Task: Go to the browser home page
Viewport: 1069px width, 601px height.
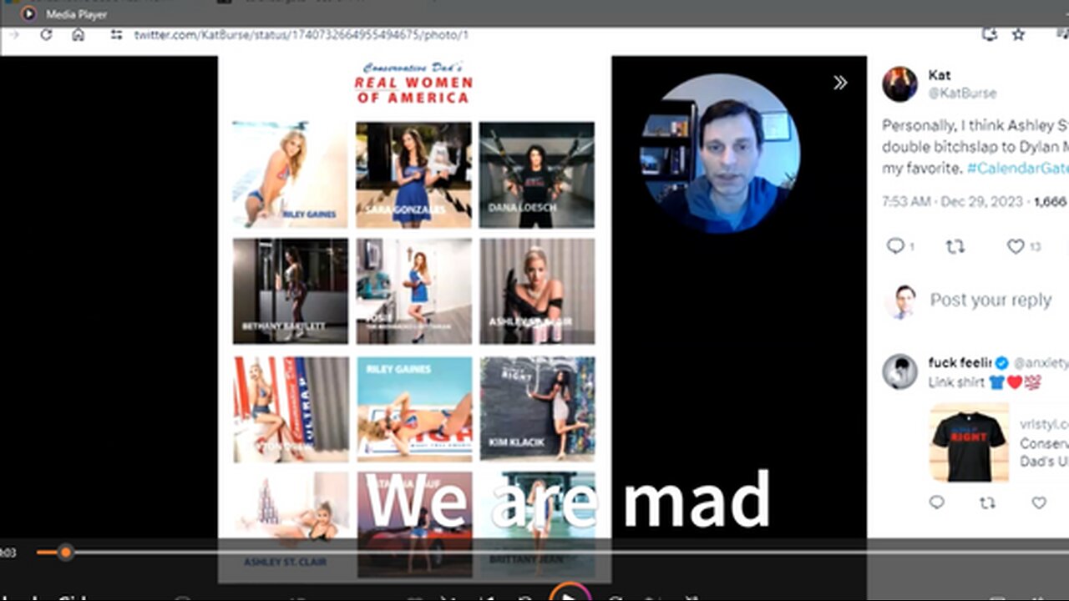Action: [x=78, y=35]
